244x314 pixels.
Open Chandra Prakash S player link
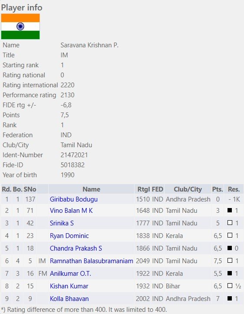(x=76, y=248)
